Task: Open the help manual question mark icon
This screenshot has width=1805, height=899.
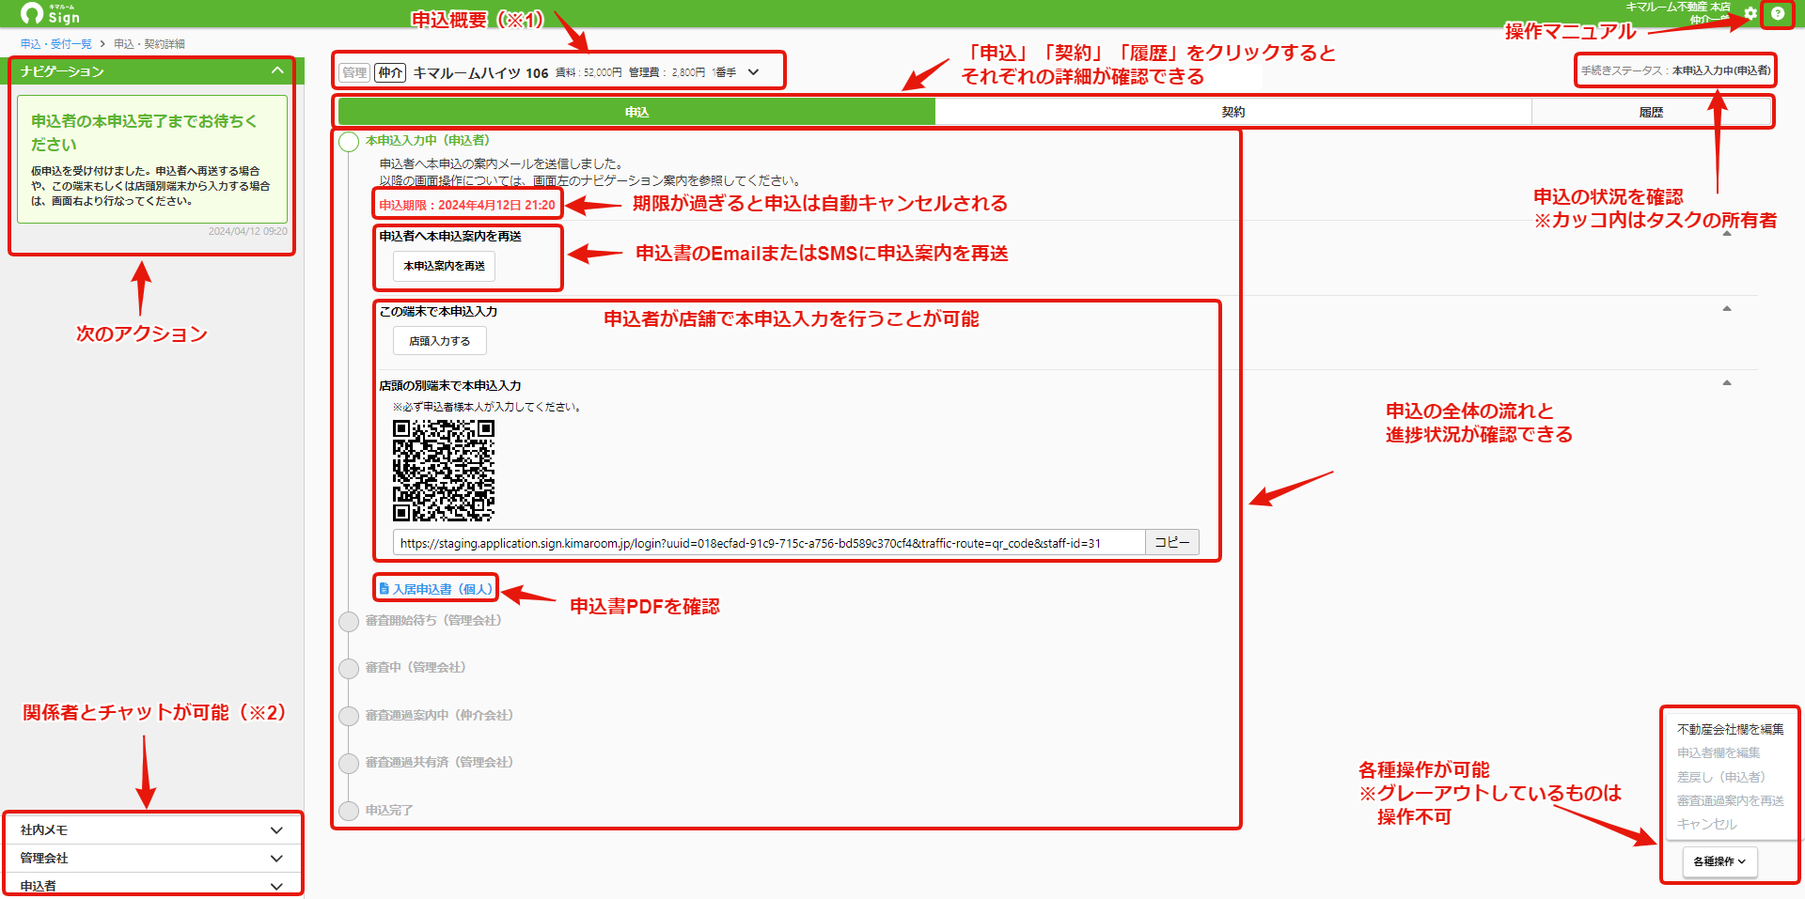Action: click(x=1777, y=13)
